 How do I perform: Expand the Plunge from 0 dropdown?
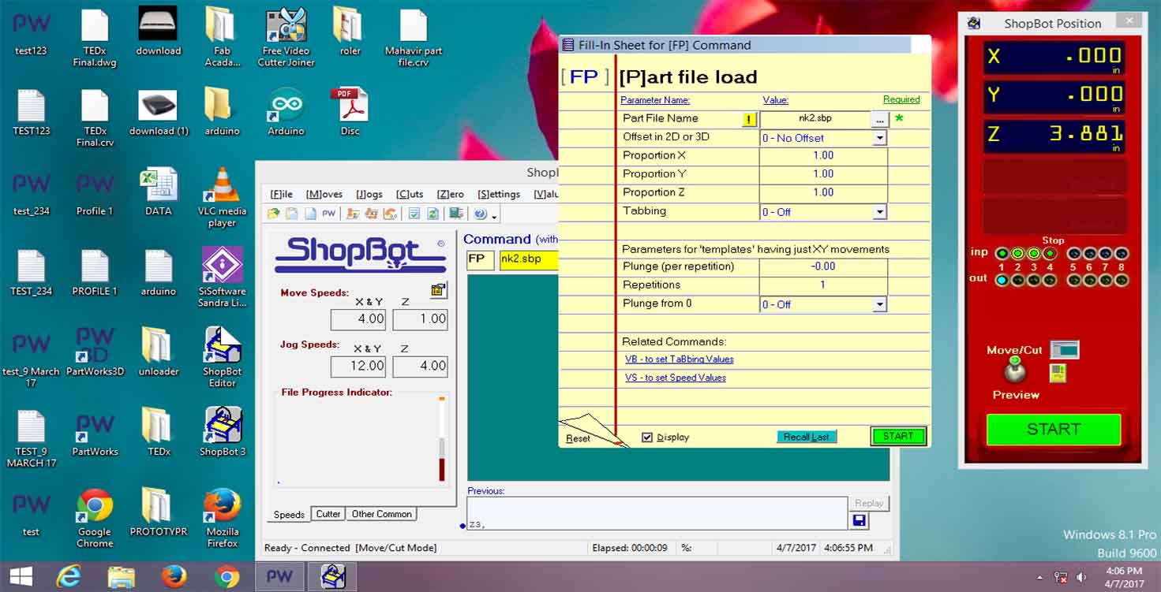click(879, 304)
